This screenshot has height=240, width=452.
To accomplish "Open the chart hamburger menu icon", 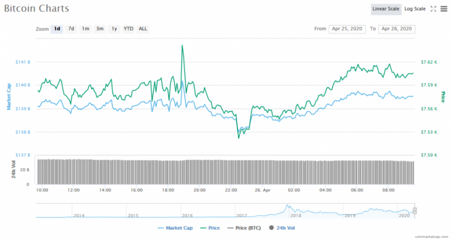I will 444,9.
